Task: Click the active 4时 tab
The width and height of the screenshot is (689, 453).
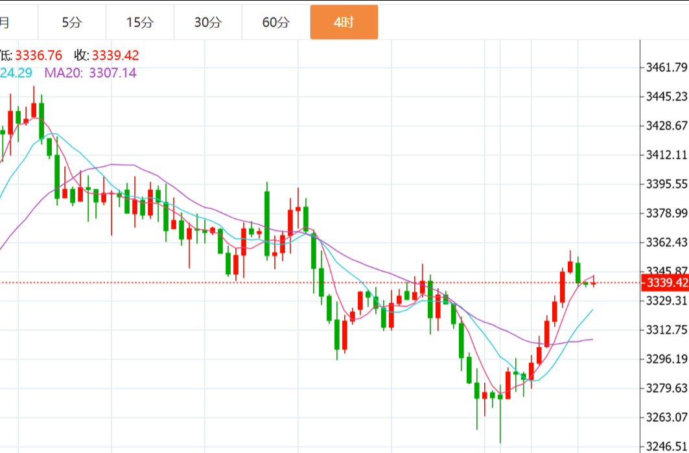Action: [x=344, y=23]
